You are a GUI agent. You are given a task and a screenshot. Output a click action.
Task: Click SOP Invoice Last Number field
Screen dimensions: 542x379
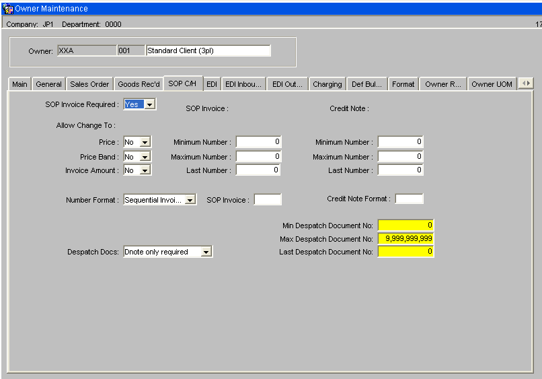[258, 170]
